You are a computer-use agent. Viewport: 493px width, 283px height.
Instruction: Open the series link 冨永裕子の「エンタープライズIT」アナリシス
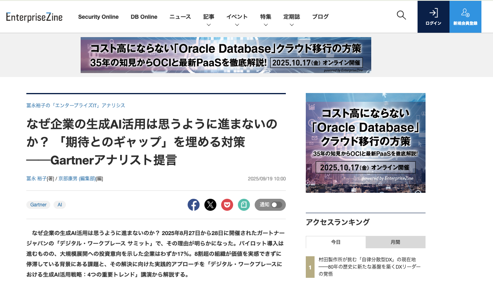(75, 105)
